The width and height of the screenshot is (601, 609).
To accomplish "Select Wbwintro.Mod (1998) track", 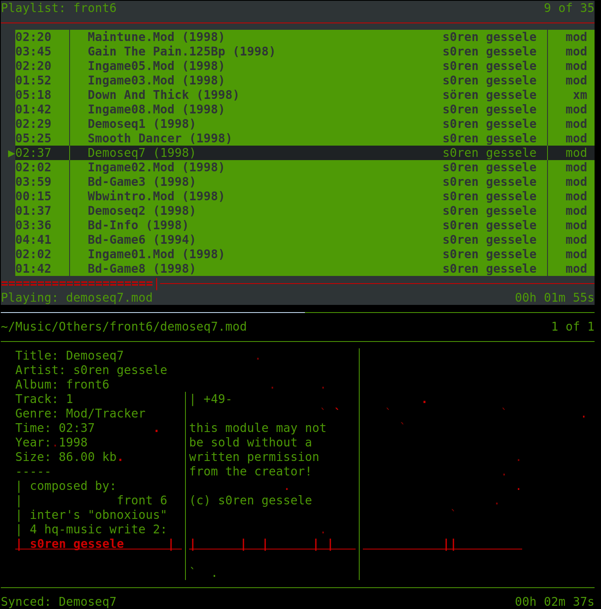I will coord(156,196).
